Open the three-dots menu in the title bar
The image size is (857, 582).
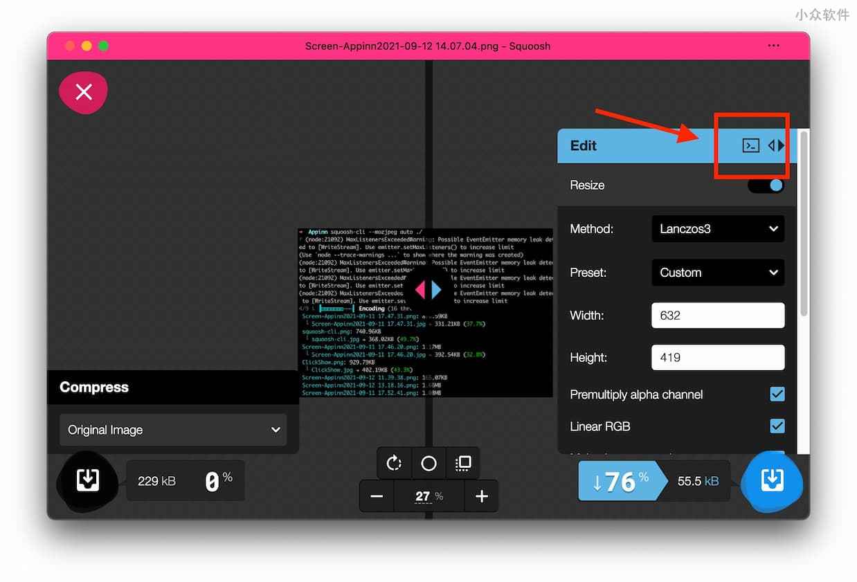tap(774, 46)
